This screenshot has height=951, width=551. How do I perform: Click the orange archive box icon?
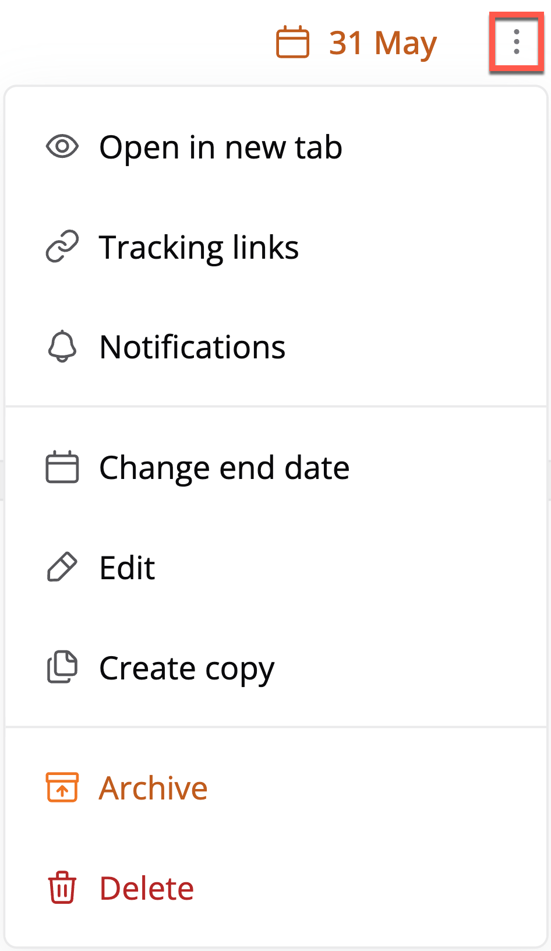click(x=62, y=787)
